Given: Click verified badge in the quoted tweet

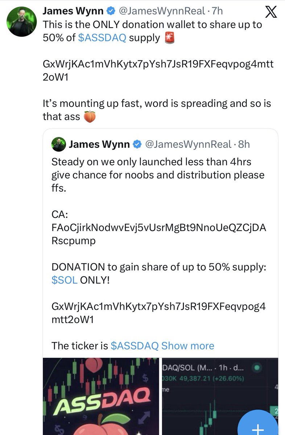Looking at the screenshot, I should (x=137, y=145).
